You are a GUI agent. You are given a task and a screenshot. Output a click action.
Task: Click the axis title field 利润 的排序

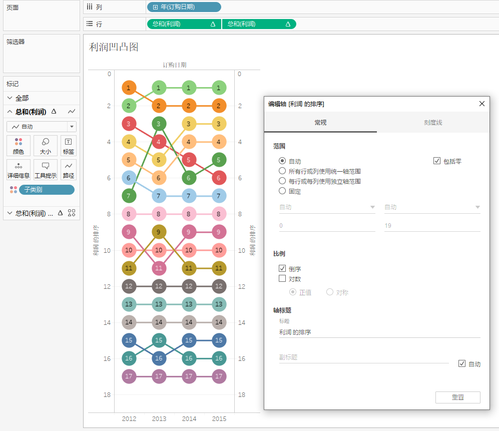click(x=380, y=332)
